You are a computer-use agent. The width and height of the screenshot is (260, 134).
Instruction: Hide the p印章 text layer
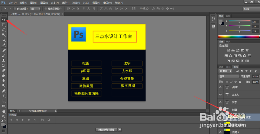click(x=220, y=87)
